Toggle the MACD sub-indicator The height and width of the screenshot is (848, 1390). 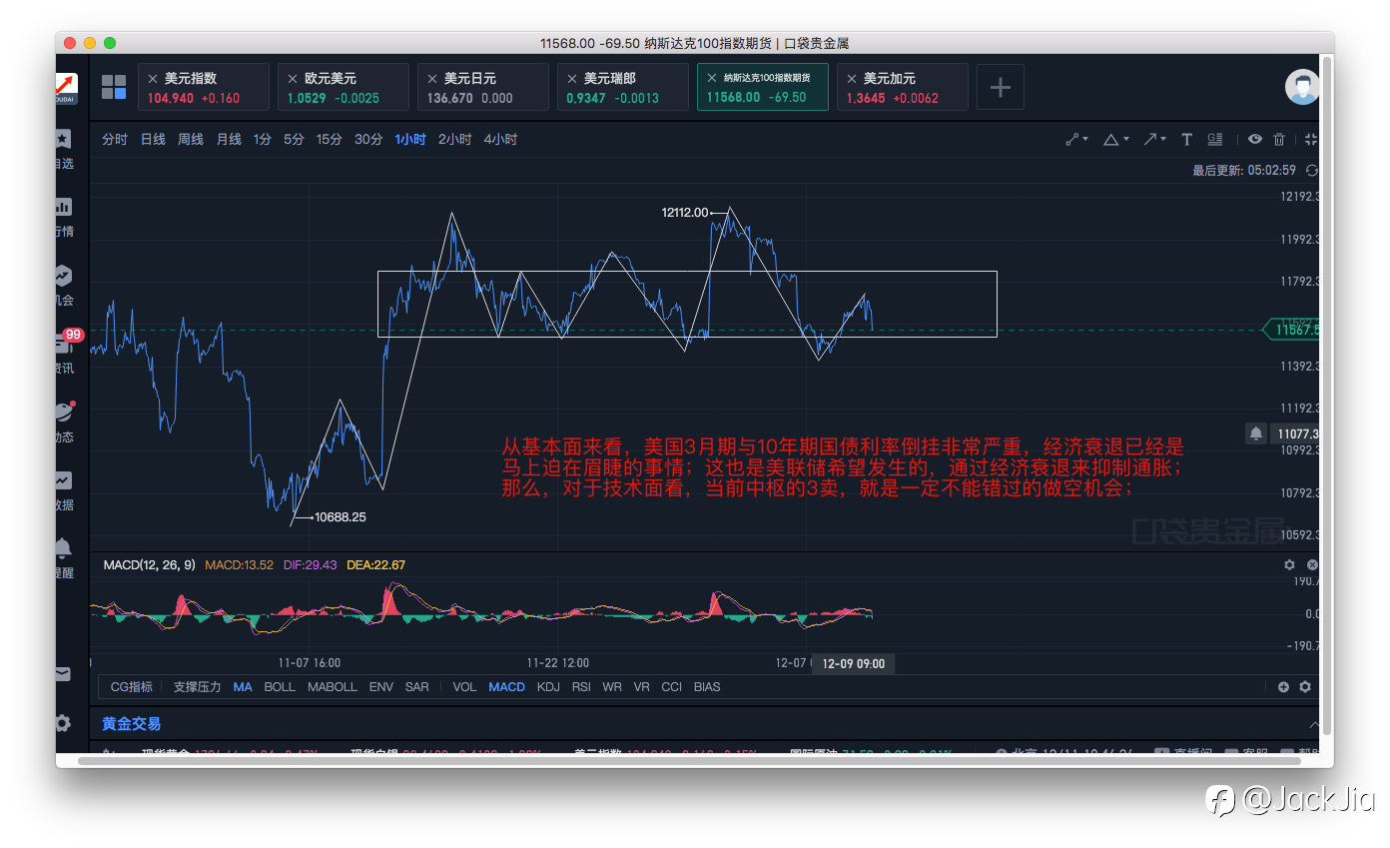point(506,687)
